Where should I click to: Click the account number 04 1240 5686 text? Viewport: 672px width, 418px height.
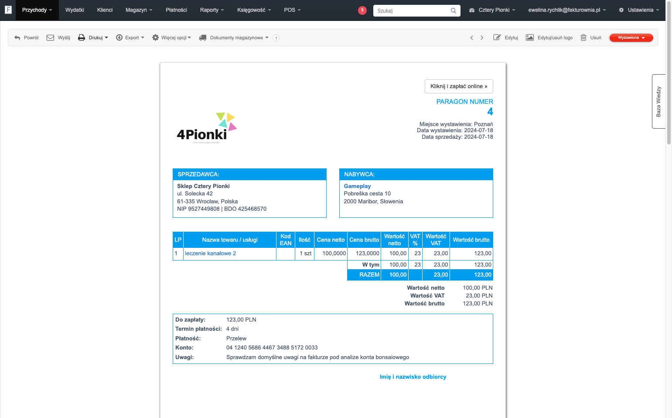(272, 348)
